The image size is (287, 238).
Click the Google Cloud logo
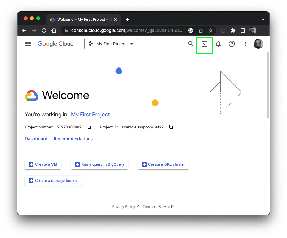point(55,44)
